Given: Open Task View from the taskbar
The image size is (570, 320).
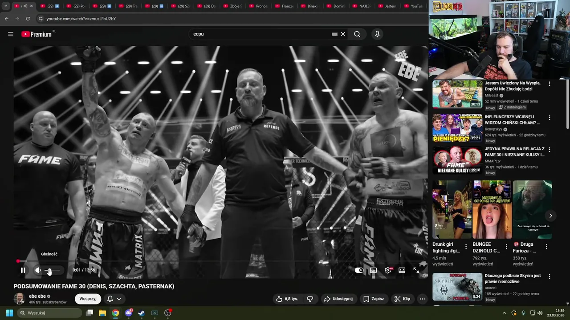Looking at the screenshot, I should point(90,313).
